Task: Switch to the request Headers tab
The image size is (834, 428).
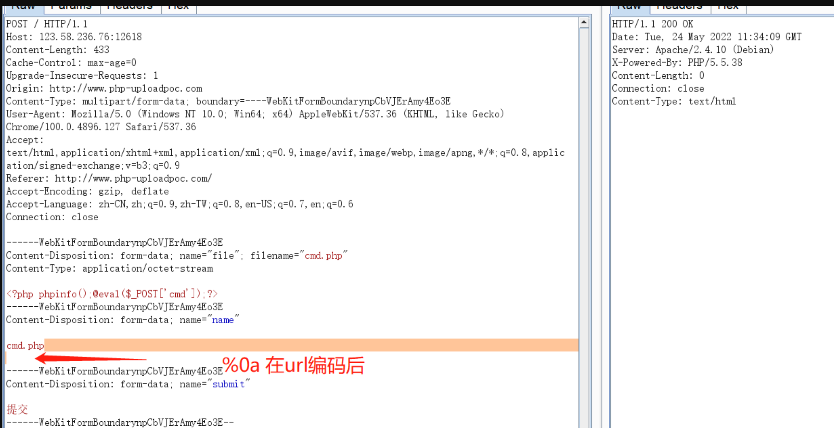Action: [x=131, y=9]
